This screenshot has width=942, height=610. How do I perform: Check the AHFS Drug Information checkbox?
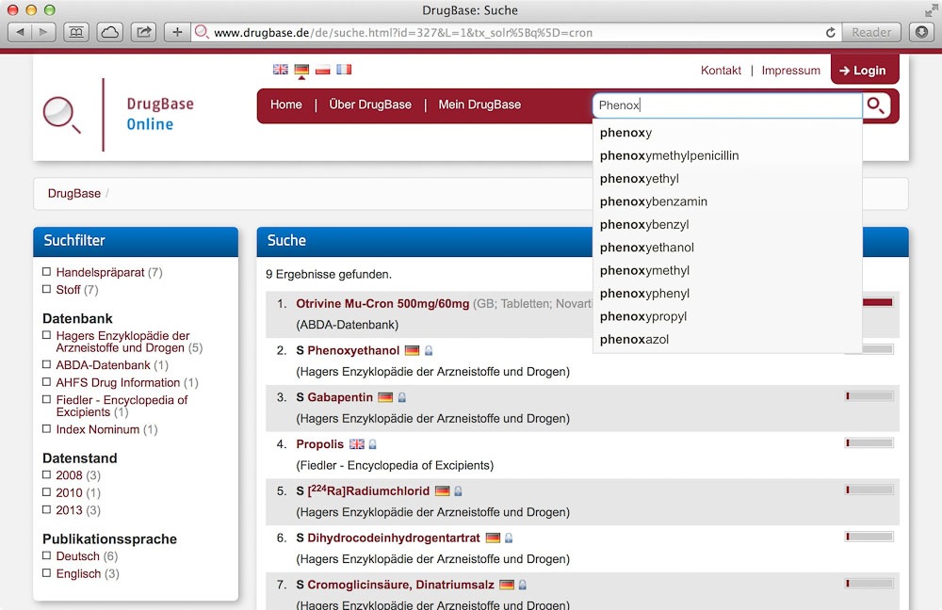coord(47,382)
